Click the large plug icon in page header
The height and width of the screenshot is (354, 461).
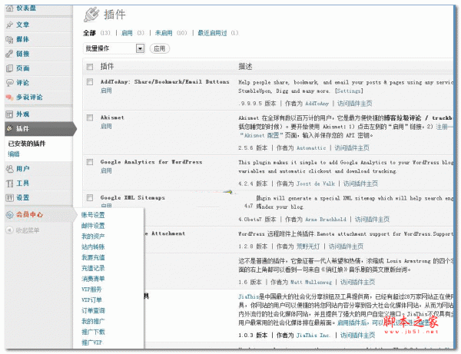click(x=91, y=15)
